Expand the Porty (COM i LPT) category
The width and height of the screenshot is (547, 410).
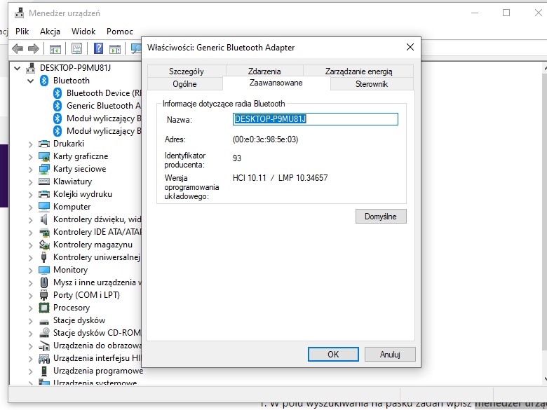(31, 296)
